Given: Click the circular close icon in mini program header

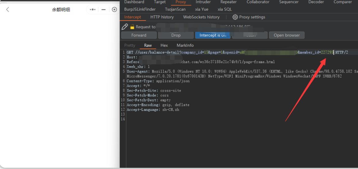Looking at the screenshot, I should pyautogui.click(x=115, y=9).
